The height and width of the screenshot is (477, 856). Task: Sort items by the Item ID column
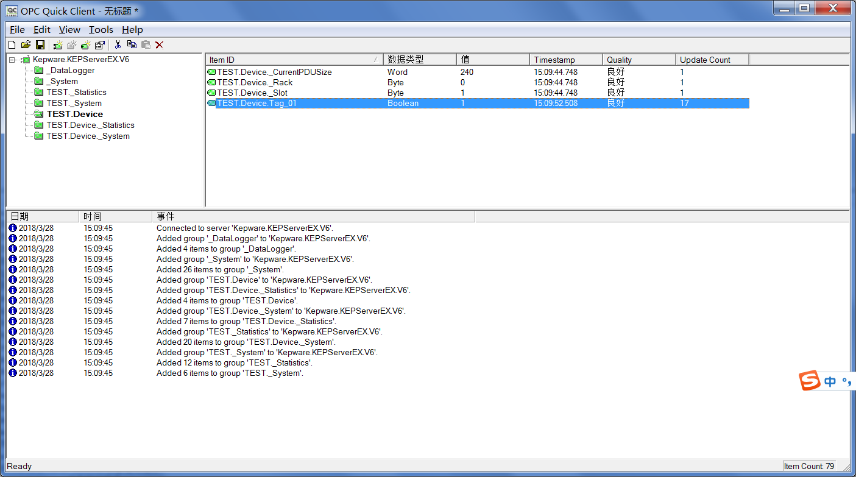294,60
